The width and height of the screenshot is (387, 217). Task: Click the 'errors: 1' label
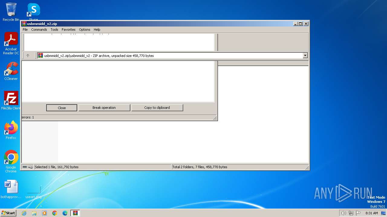click(28, 117)
